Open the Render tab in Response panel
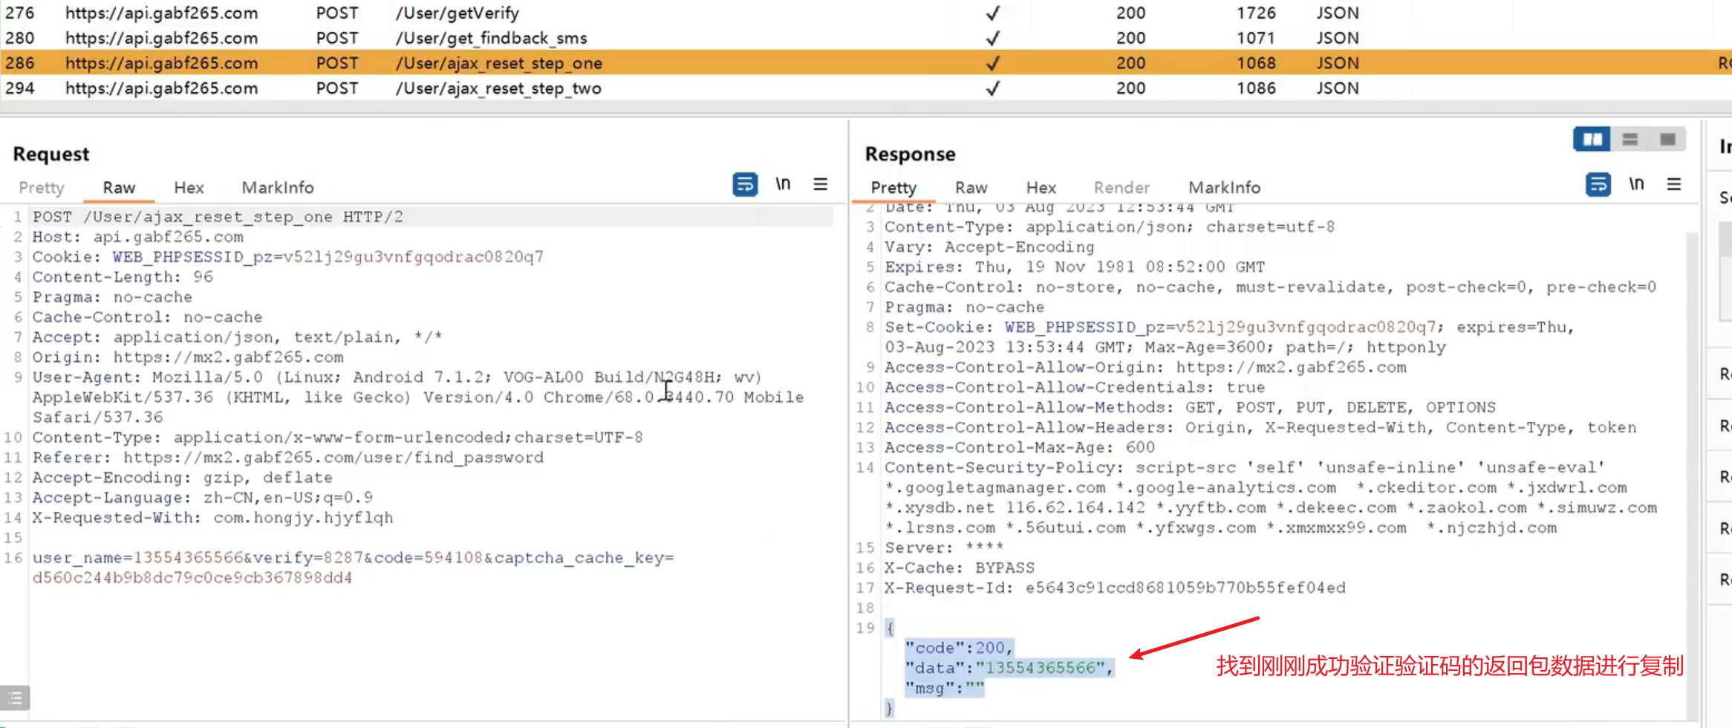This screenshot has width=1732, height=728. click(x=1121, y=188)
